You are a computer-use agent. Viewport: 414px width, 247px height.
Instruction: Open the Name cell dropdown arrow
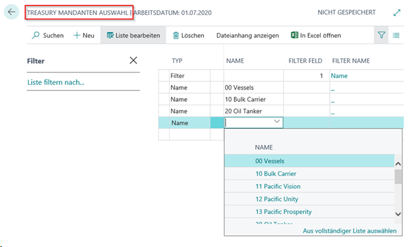click(276, 121)
